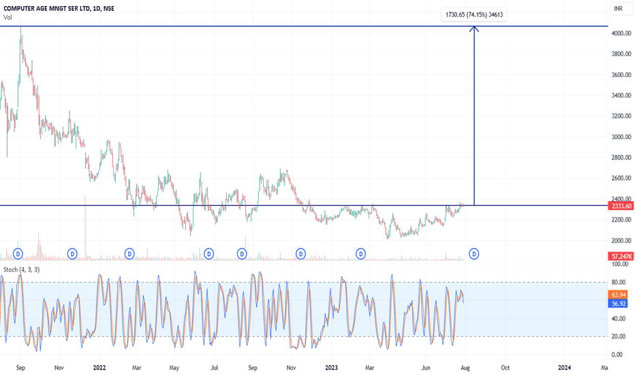635x375 pixels.
Task: Click the 40.00 stochastic scale label
Action: (x=617, y=318)
